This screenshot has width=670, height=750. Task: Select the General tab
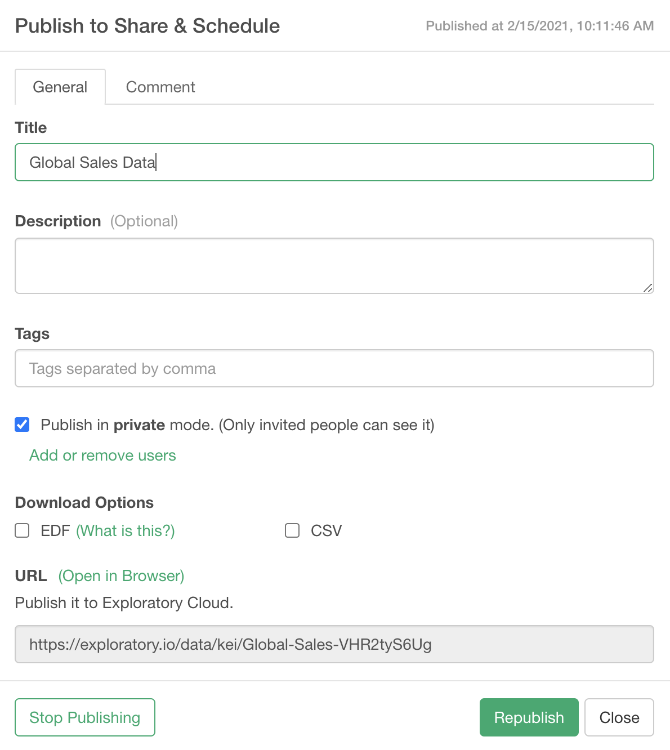coord(60,87)
